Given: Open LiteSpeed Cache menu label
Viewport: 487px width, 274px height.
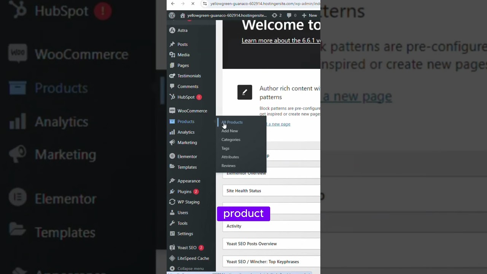Looking at the screenshot, I should [193, 258].
